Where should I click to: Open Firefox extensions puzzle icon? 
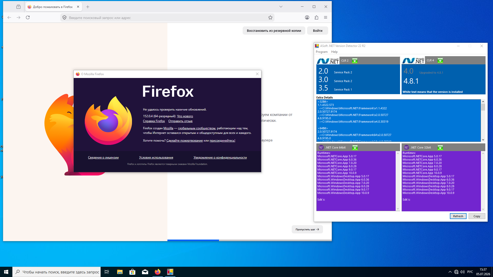[x=316, y=17]
